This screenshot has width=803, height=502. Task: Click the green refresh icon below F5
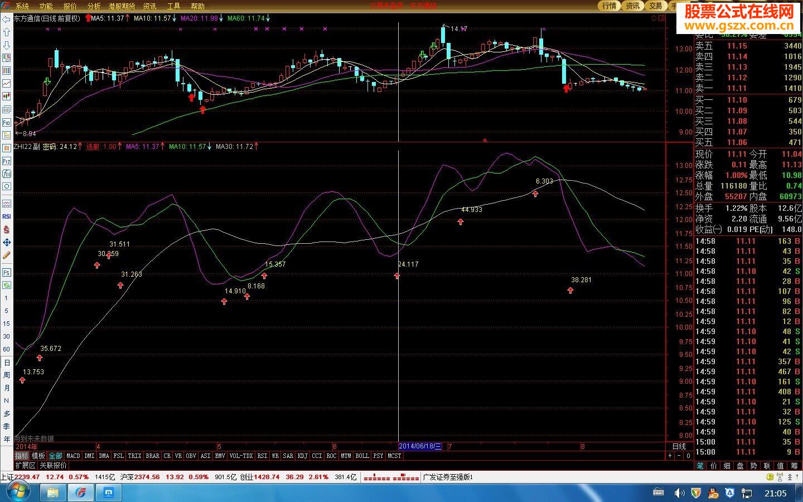(x=7, y=285)
